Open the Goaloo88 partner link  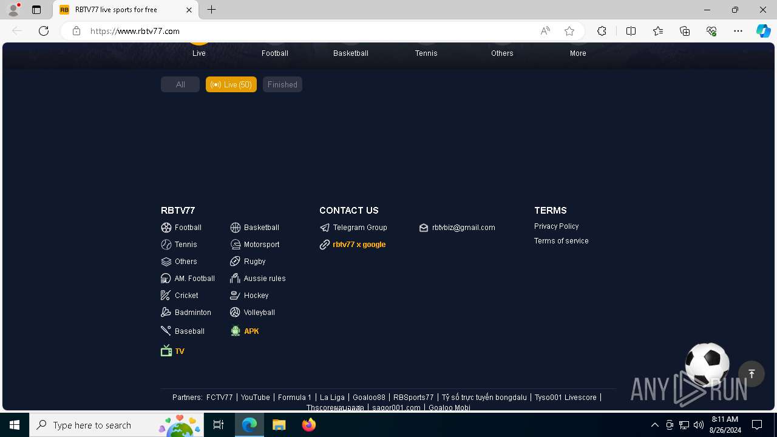tap(369, 398)
